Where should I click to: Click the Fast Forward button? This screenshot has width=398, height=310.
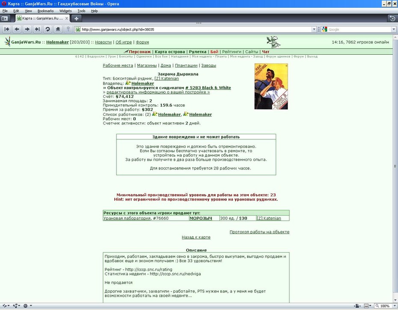pyautogui.click(x=37, y=29)
